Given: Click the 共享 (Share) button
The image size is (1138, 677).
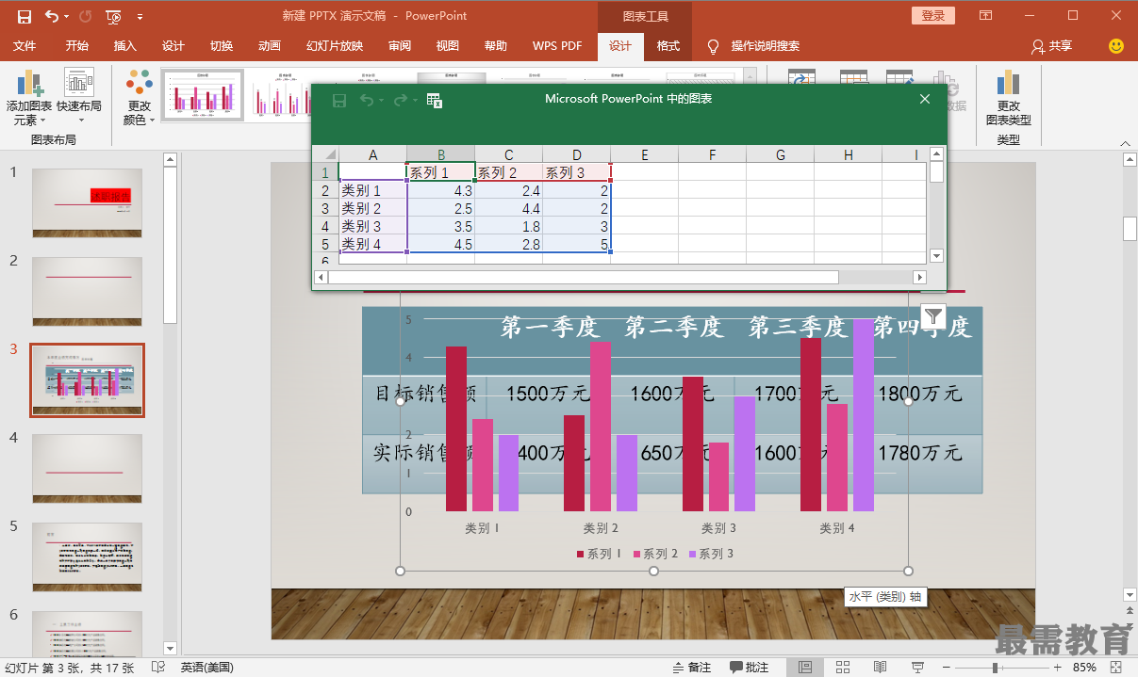Looking at the screenshot, I should point(1052,45).
